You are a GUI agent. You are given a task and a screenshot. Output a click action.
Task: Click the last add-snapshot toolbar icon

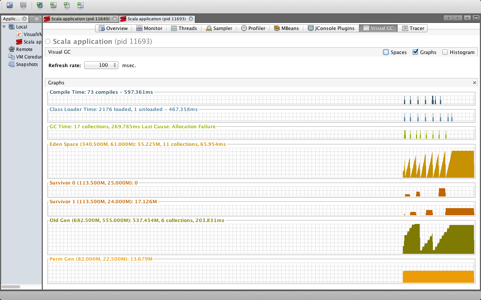[80, 5]
